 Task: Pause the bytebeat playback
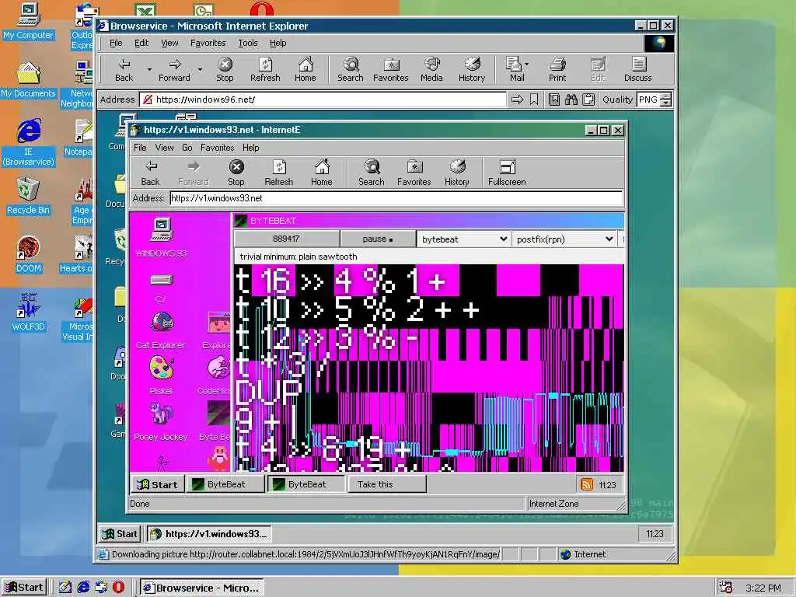pyautogui.click(x=378, y=239)
